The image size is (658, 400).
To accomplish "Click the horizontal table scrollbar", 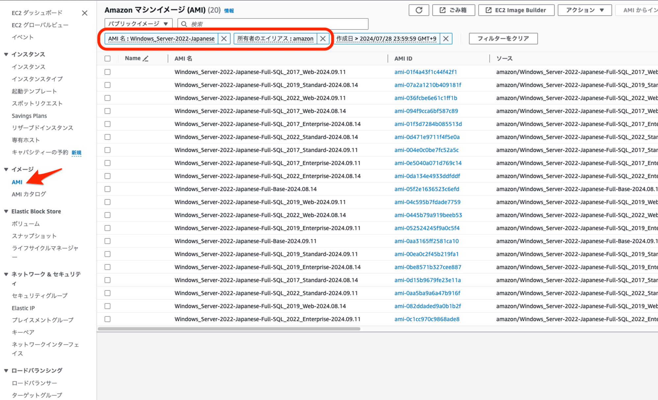I will (x=229, y=329).
